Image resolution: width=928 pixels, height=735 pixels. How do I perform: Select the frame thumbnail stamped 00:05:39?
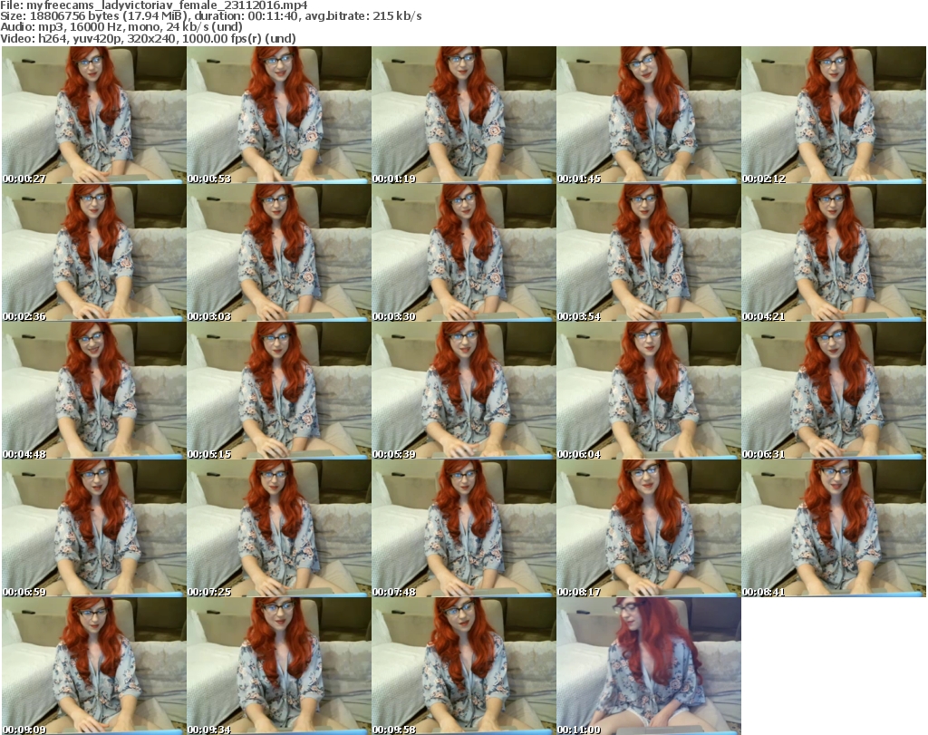(x=464, y=391)
